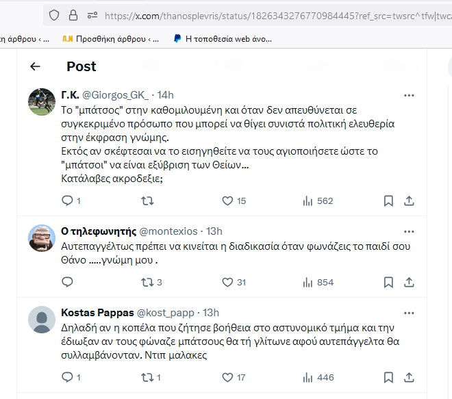Open more options on montexios post
The image size is (452, 399).
(409, 231)
